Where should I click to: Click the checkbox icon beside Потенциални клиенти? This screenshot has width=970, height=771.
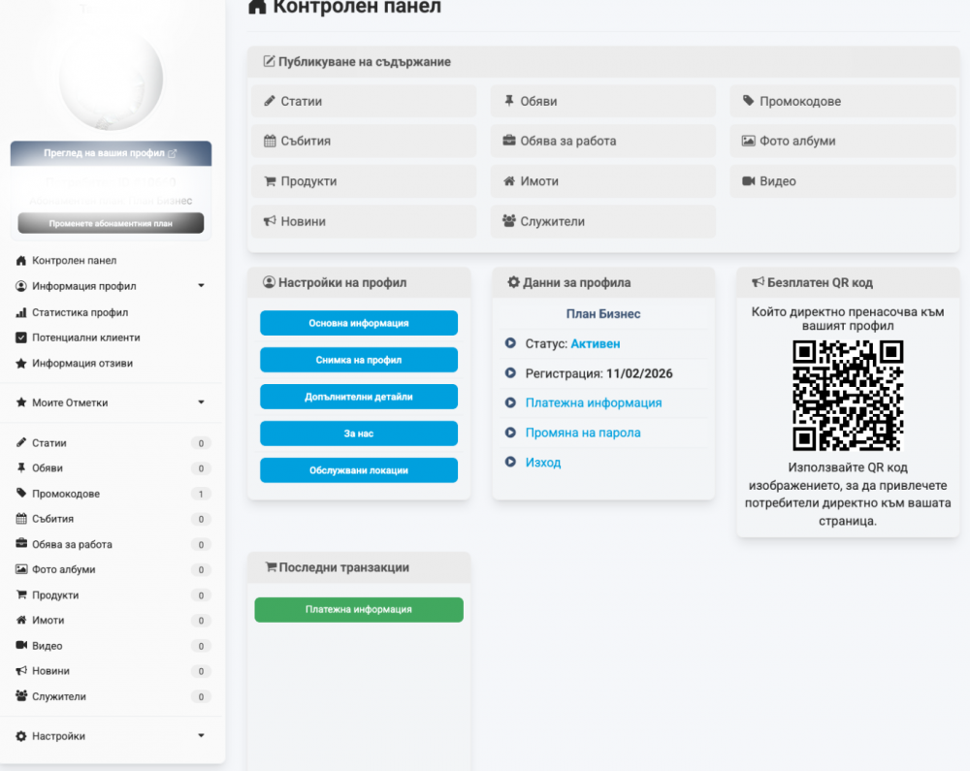coord(21,337)
